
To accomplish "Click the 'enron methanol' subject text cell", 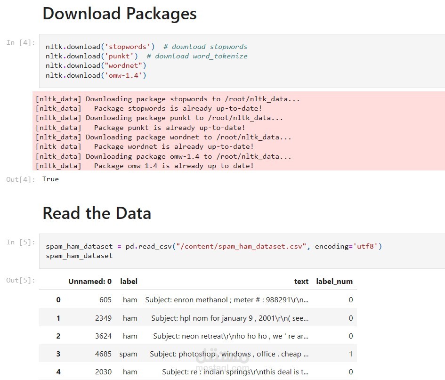I will [227, 299].
